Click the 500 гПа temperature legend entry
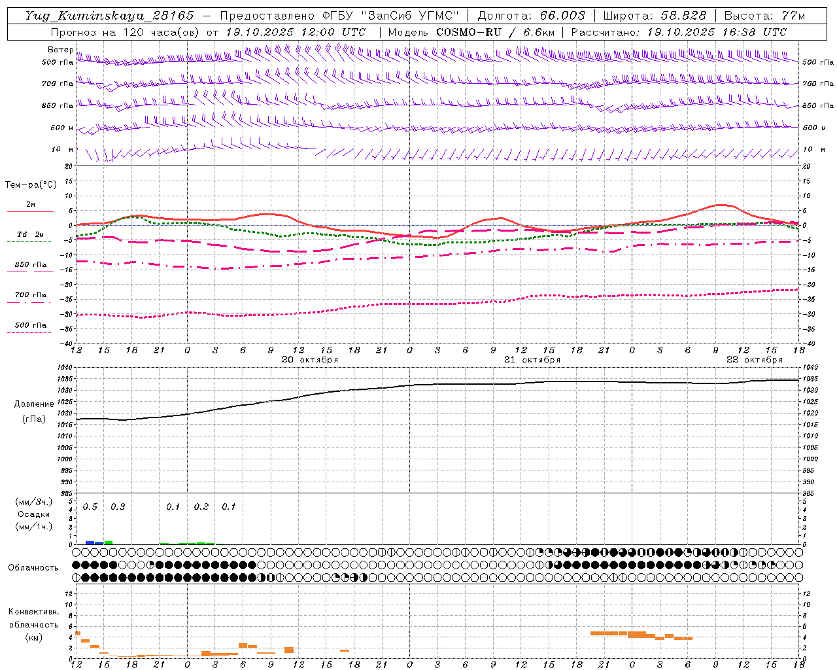 tap(31, 325)
